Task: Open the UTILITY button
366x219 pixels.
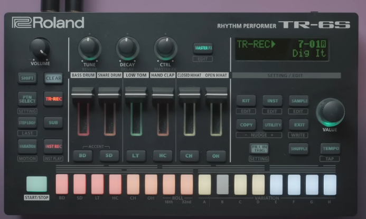Action: (x=273, y=125)
